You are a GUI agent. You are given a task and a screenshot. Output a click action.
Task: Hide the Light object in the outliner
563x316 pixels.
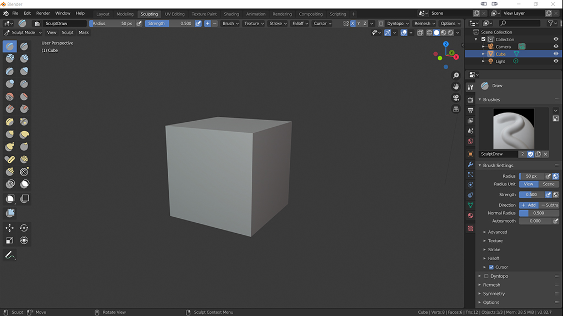pyautogui.click(x=555, y=61)
